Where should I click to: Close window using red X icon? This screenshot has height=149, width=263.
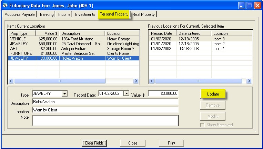257,6
